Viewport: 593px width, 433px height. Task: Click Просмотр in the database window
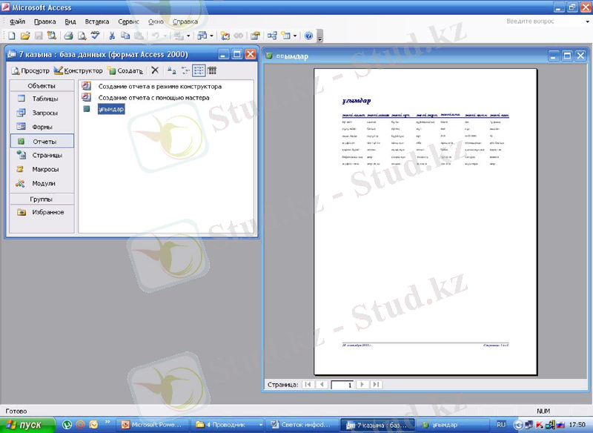pos(33,70)
